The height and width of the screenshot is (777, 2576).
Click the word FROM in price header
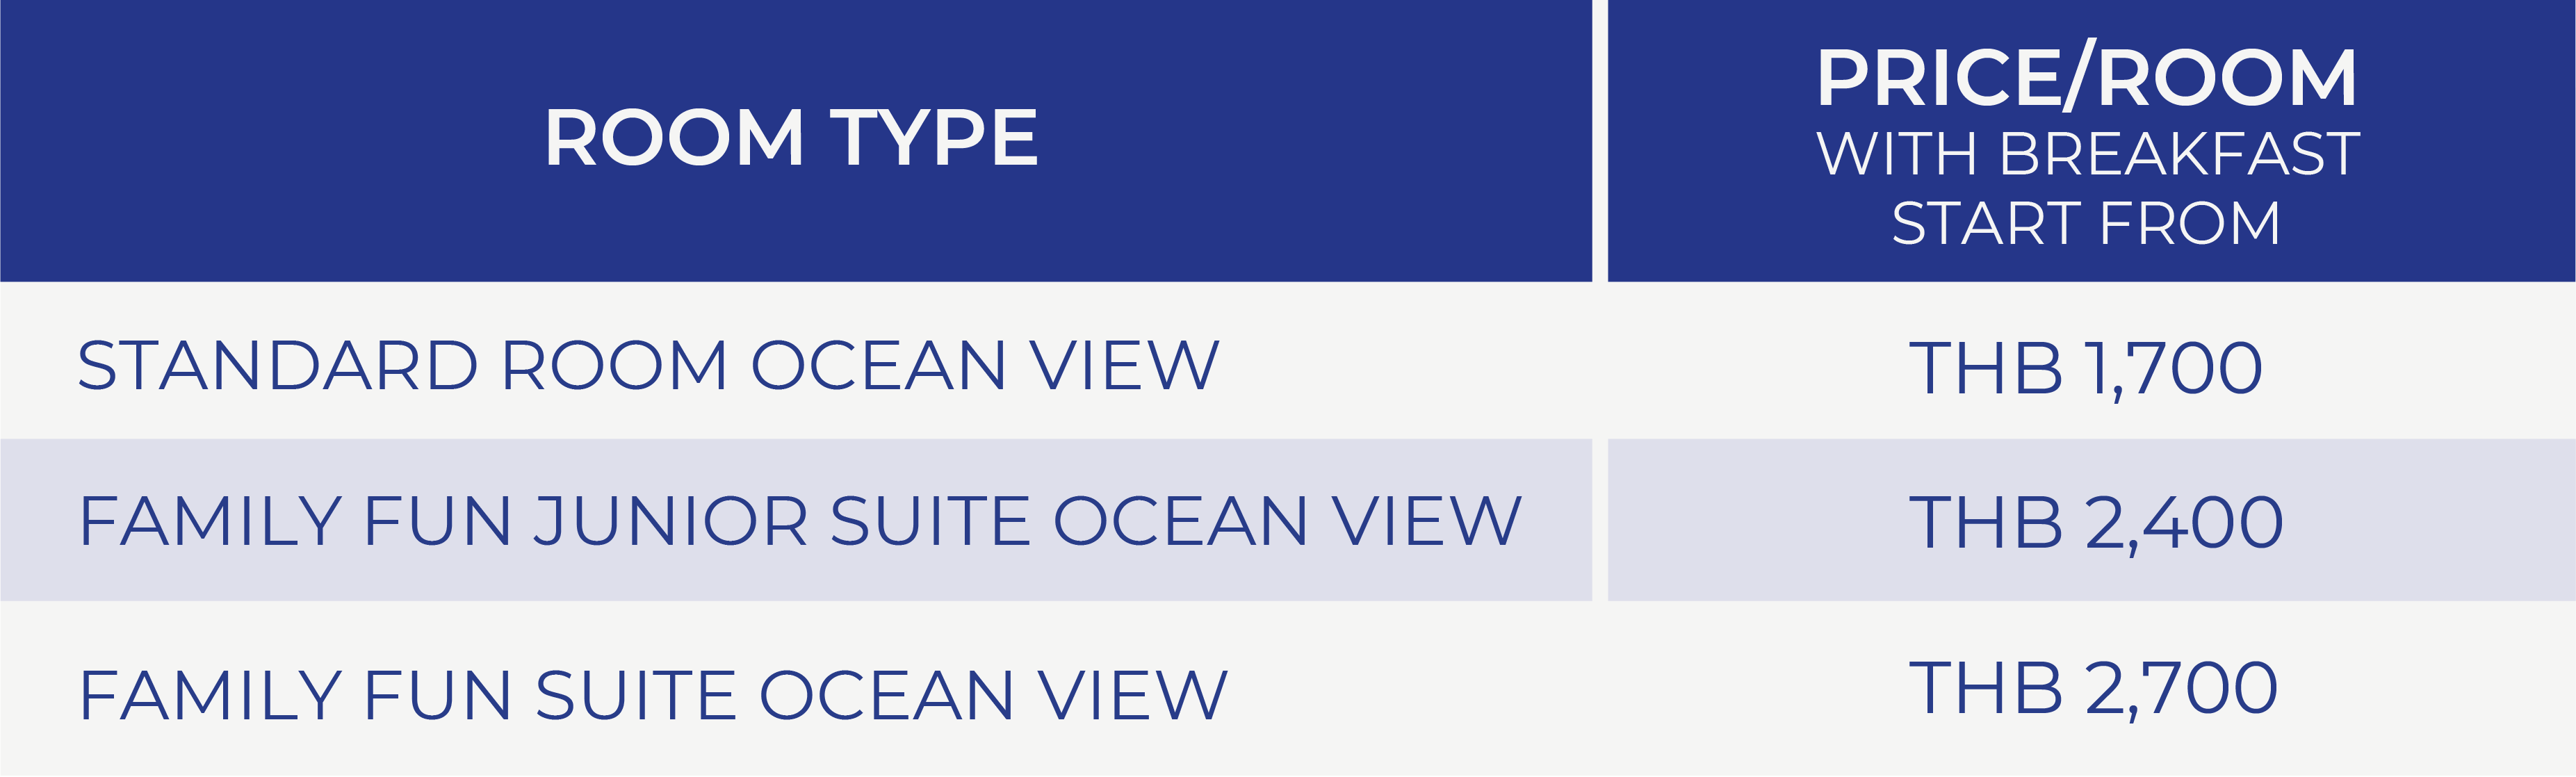(x=2190, y=223)
